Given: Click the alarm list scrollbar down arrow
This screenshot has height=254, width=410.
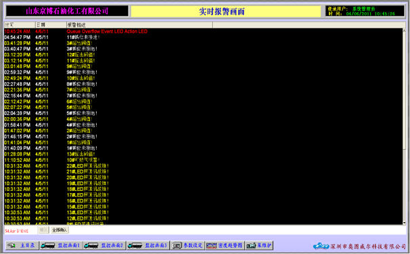Looking at the screenshot, I should 404,223.
